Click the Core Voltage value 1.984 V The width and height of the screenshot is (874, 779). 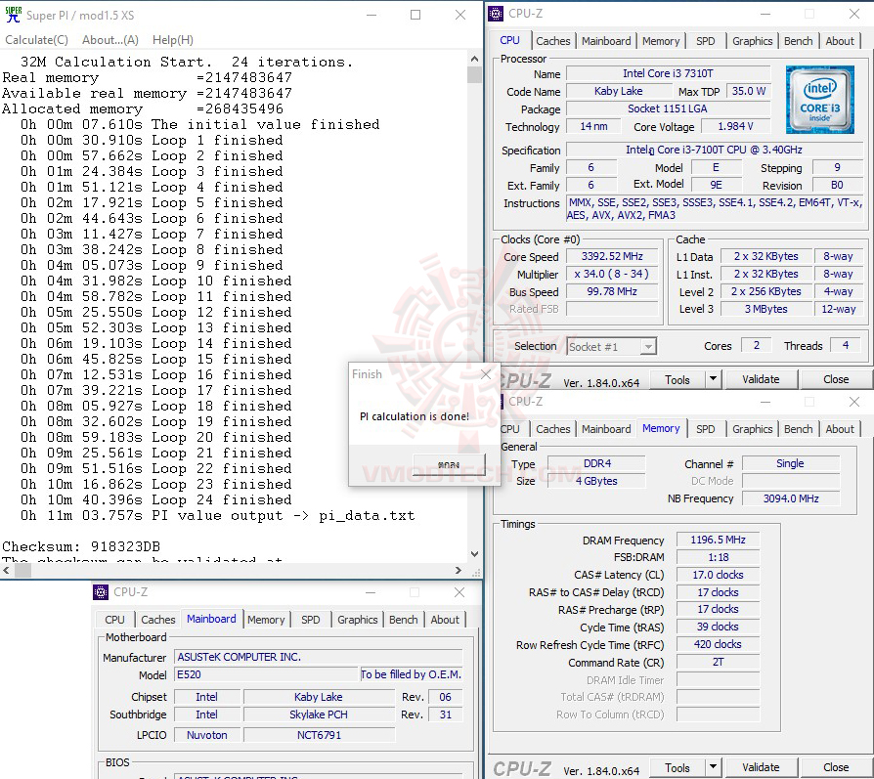pyautogui.click(x=735, y=126)
